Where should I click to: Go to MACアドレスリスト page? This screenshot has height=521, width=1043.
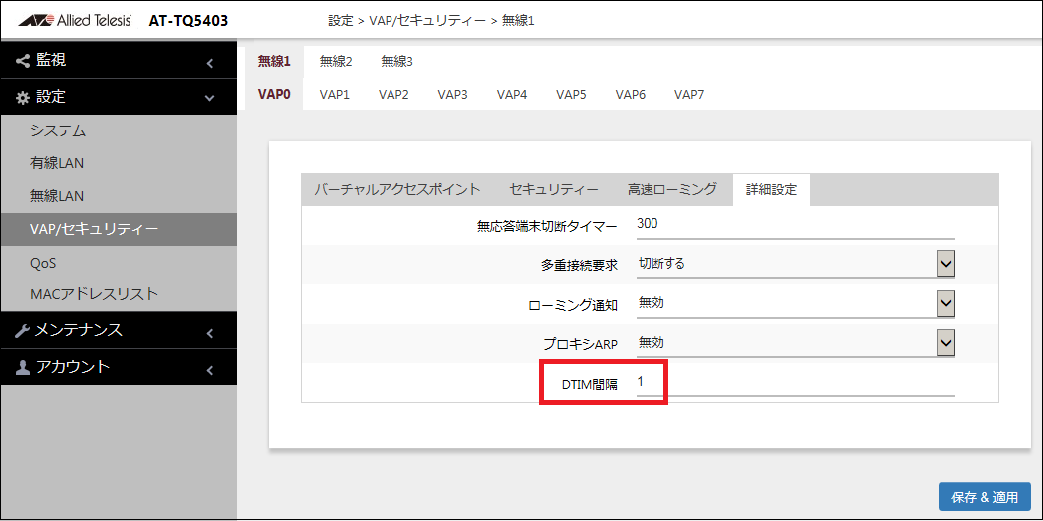pos(95,294)
